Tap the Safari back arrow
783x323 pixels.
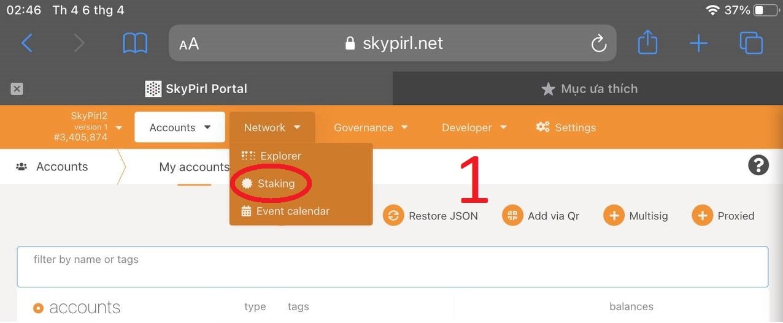pyautogui.click(x=27, y=44)
